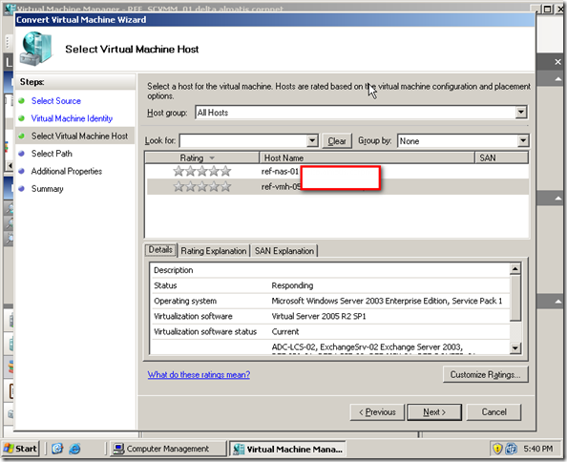
Task: Click the details list scroll down arrow
Action: pyautogui.click(x=514, y=347)
